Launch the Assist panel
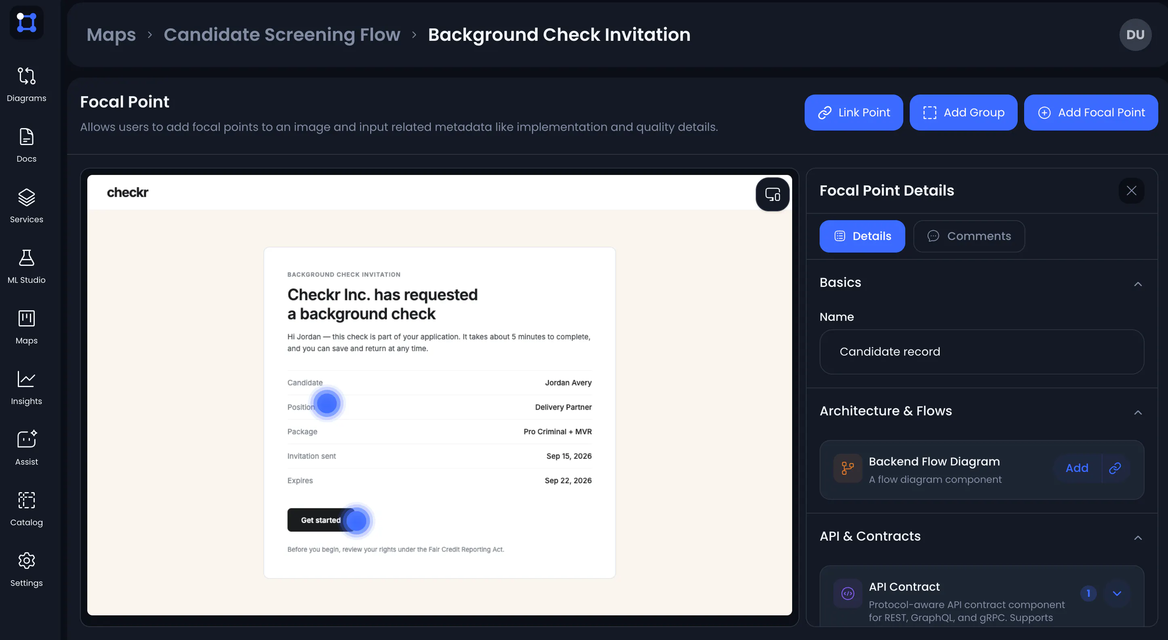 [26, 448]
